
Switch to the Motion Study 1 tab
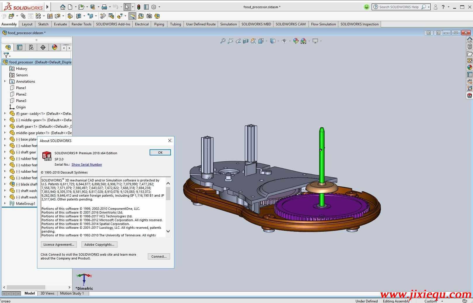point(72,293)
